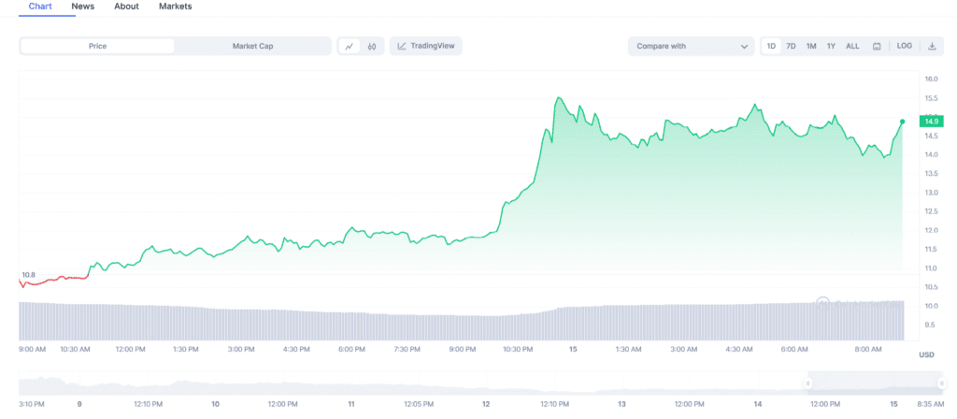Click the current price 14.9 label
Viewport: 957px width, 419px height.
pyautogui.click(x=932, y=121)
